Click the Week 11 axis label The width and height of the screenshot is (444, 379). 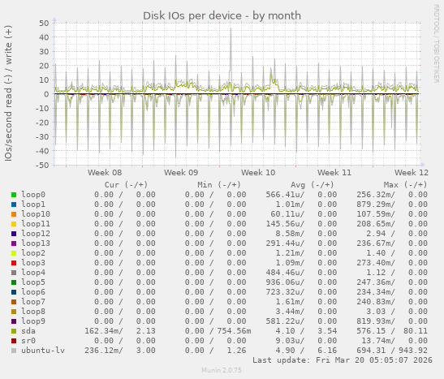pos(334,172)
